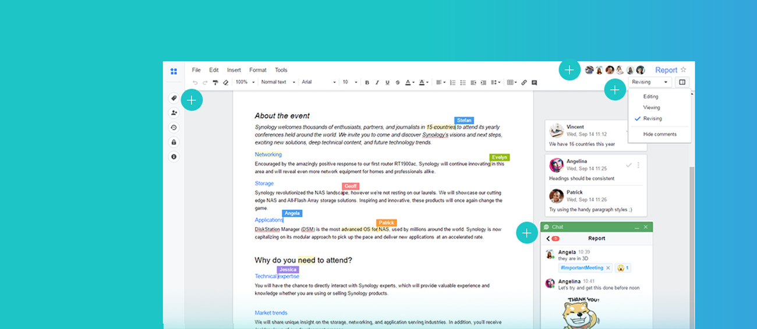Click the first collaborator avatar in header
Viewport: 757px width, 329px height.
click(x=589, y=70)
